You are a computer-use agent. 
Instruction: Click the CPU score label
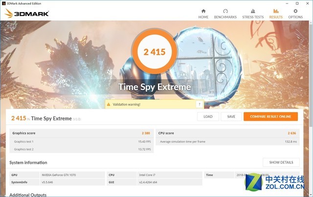[x=166, y=133]
